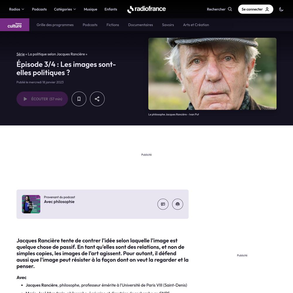This screenshot has height=293, width=293.
Task: Click the Avec philosophie podcast thumbnail
Action: coord(31,204)
